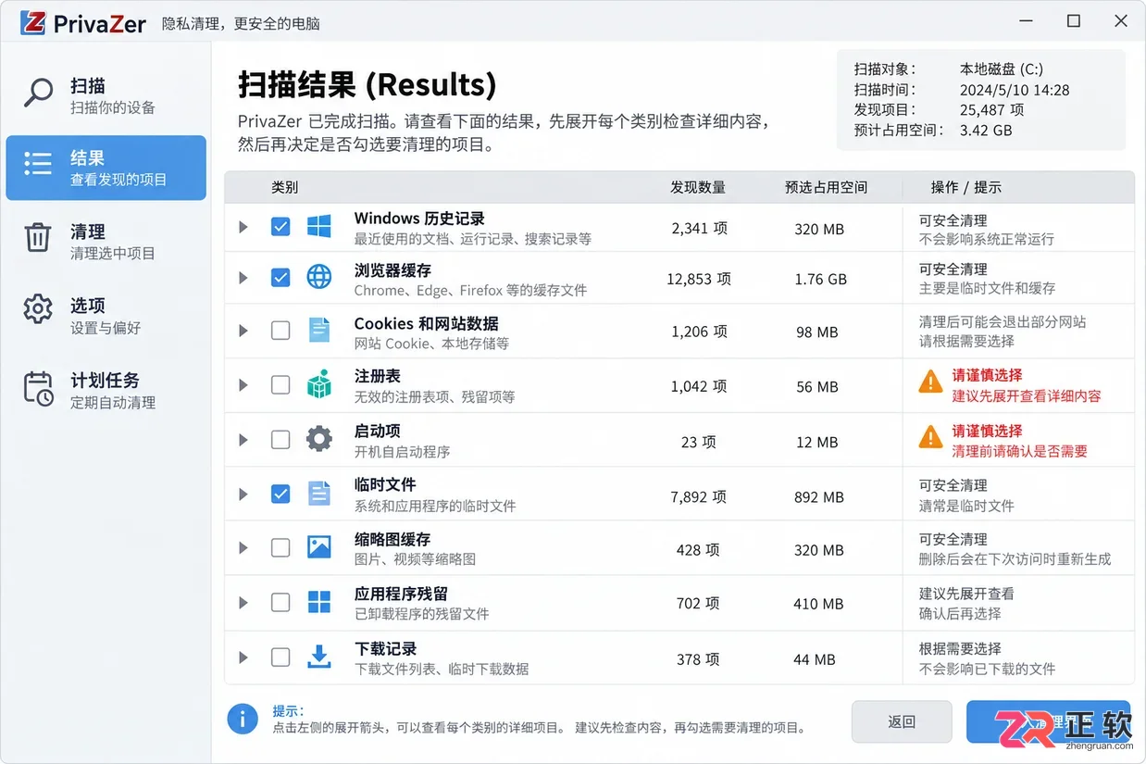Click the 操作 / 提示 column header
Image resolution: width=1146 pixels, height=764 pixels.
coord(965,187)
